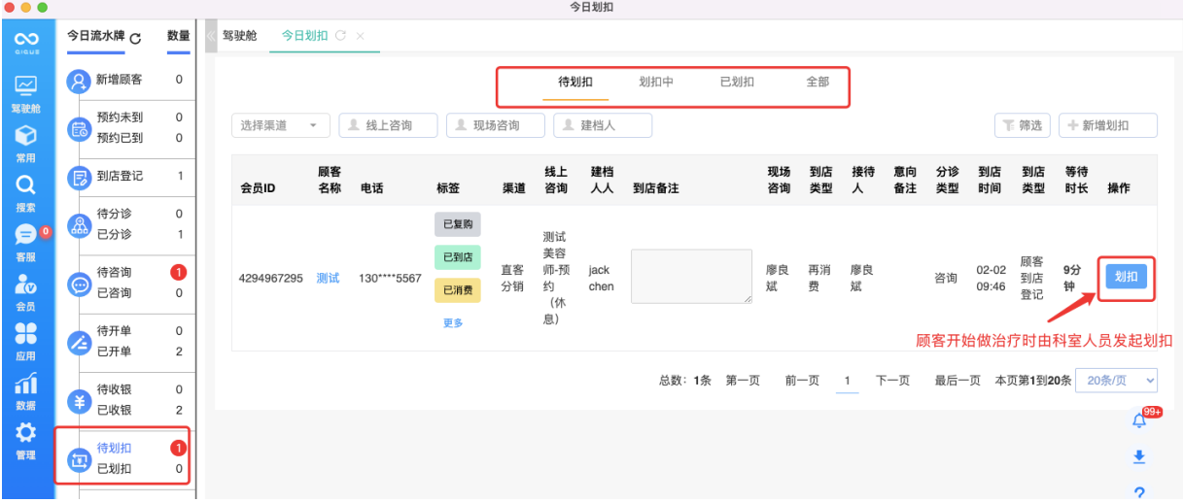
Task: Click the 开单 pencil icon
Action: [x=79, y=342]
